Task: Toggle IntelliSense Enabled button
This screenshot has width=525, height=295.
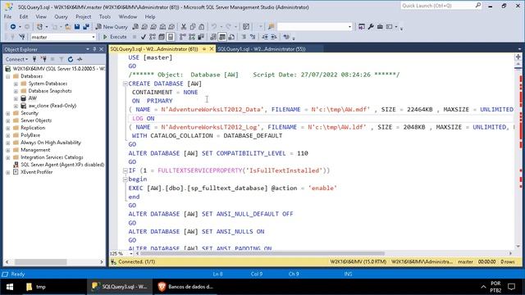Action: (171, 37)
